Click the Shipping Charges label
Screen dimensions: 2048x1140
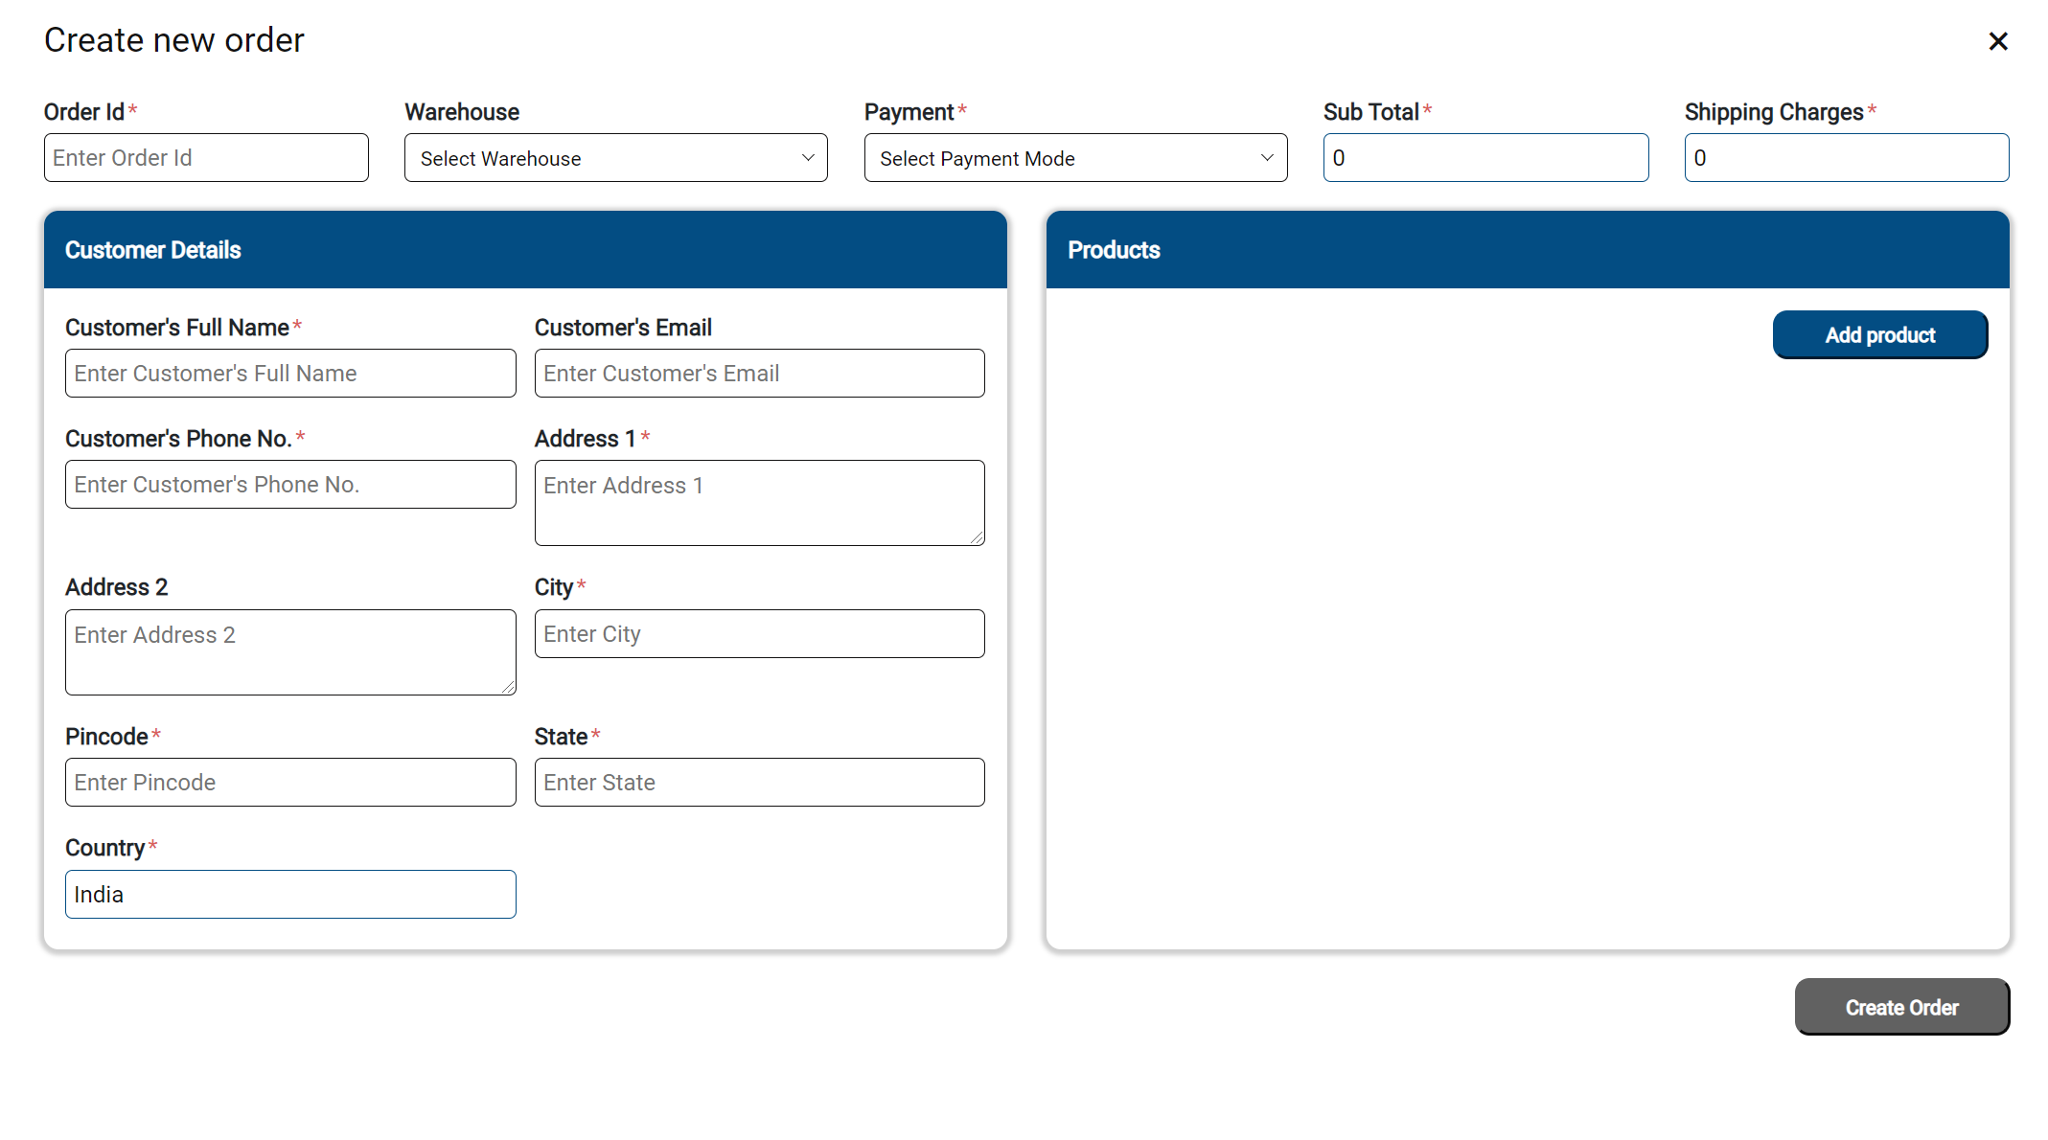click(x=1774, y=112)
